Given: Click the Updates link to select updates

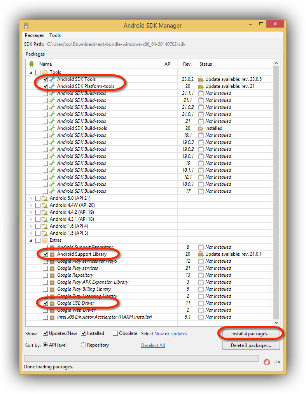Looking at the screenshot, I should pos(178,334).
